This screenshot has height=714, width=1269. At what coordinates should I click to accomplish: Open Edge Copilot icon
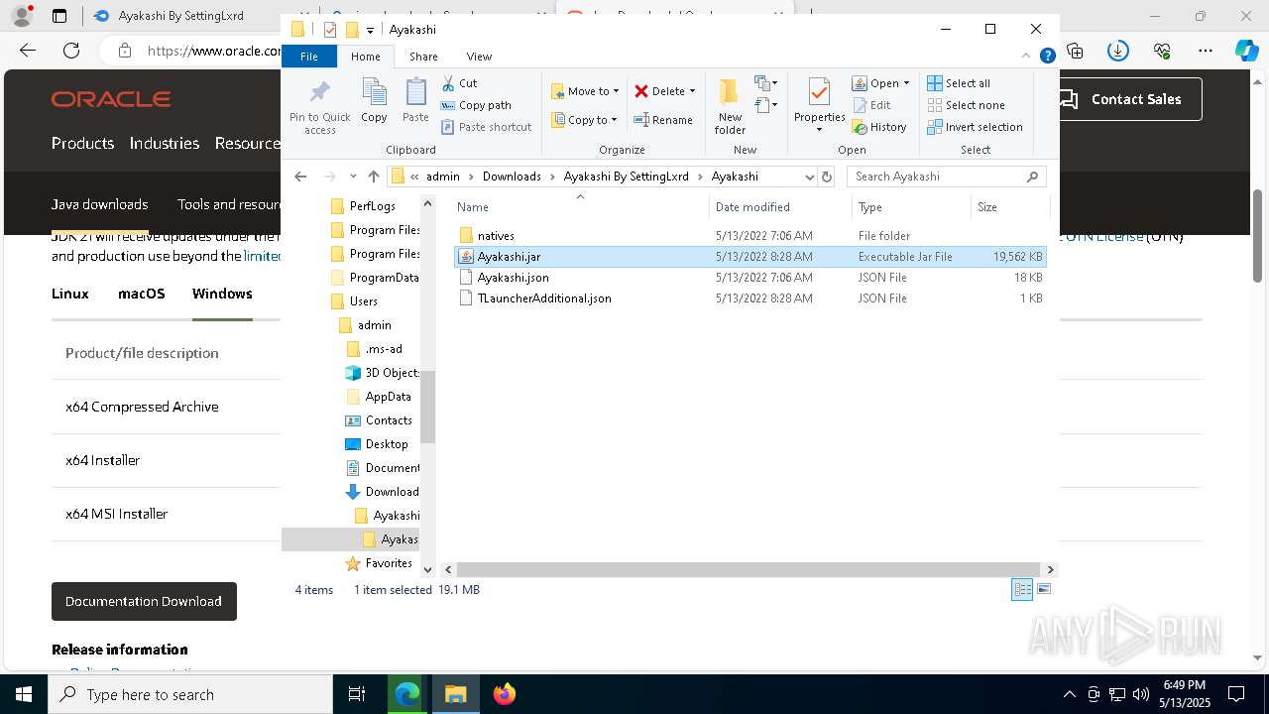click(x=1246, y=51)
